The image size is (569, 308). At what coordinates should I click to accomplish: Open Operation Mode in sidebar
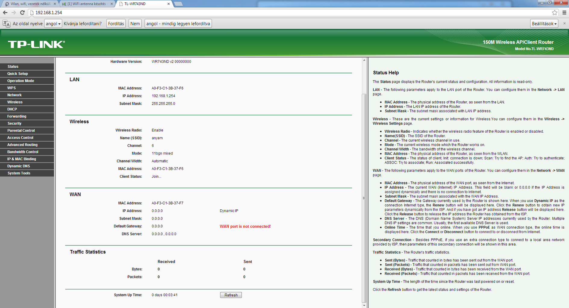[27, 81]
